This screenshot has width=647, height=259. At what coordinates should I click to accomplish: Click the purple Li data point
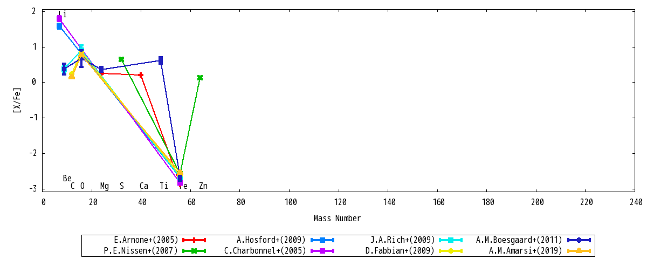59,19
